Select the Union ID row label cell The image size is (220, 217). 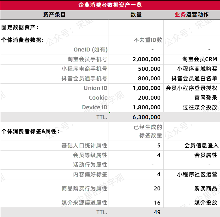coord(95,88)
